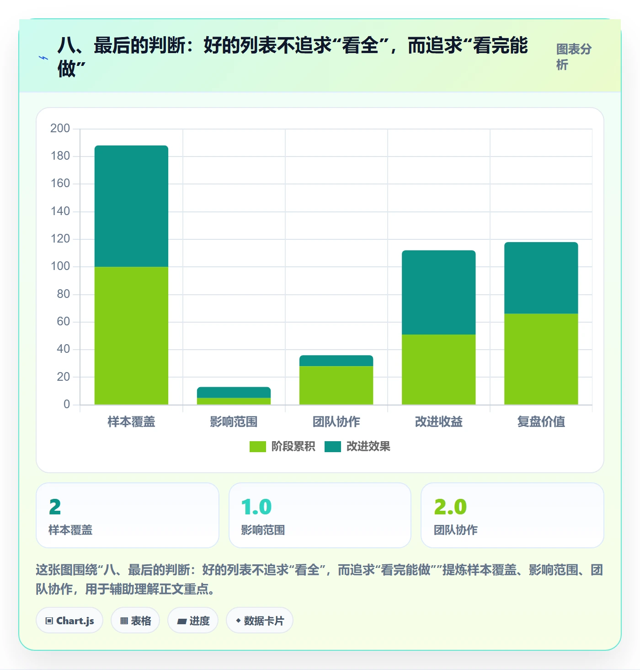The height and width of the screenshot is (670, 640).
Task: Click the 影响范围 x-axis label
Action: click(x=234, y=421)
